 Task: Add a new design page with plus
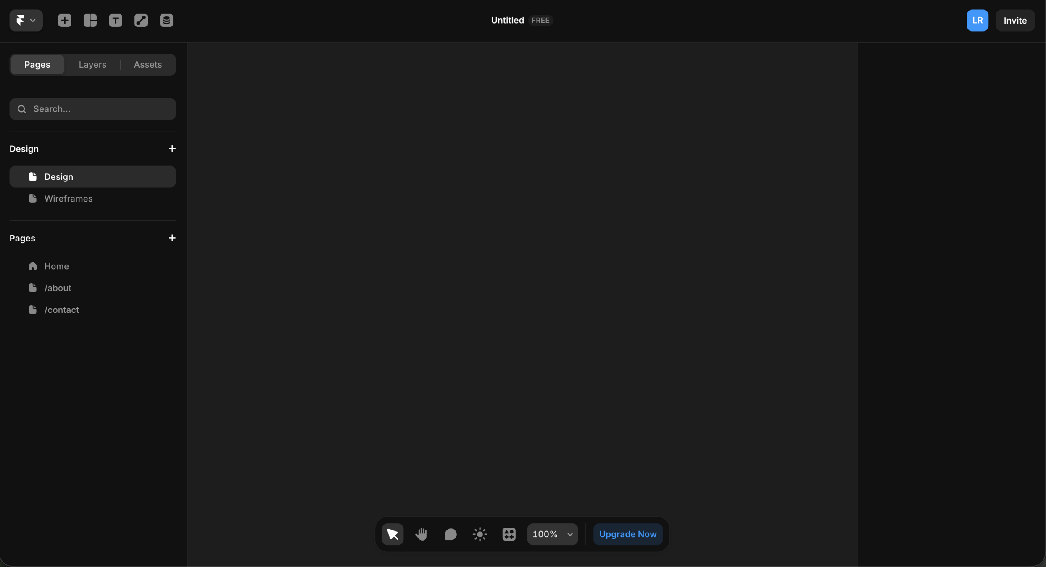click(x=172, y=149)
